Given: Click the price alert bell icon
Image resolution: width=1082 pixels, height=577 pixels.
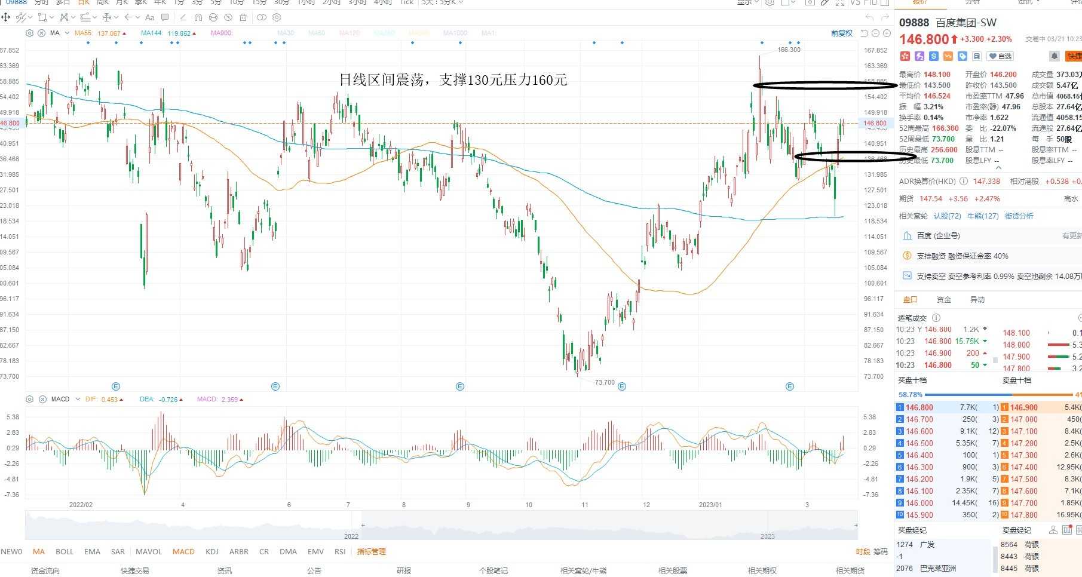Looking at the screenshot, I should coord(1055,56).
